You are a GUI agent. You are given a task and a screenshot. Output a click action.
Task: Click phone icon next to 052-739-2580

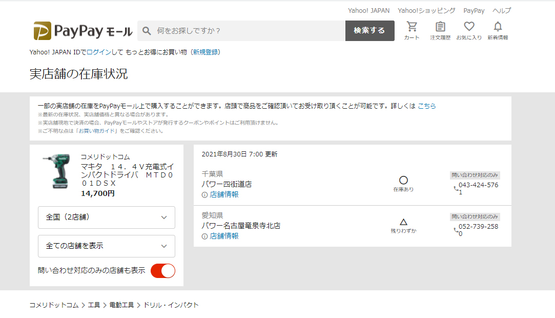tap(456, 230)
